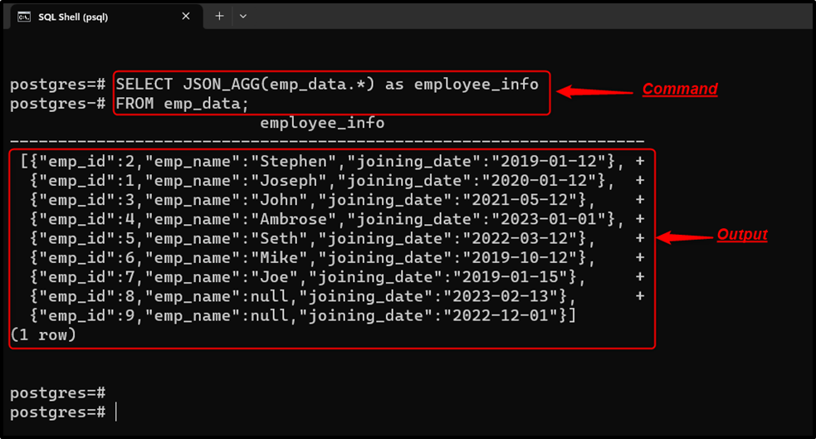
Task: Click the empty postgres=# prompt line
Action: [58, 393]
